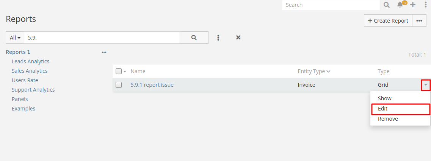Expand the All entity filter dropdown
The width and height of the screenshot is (431, 161).
tap(15, 38)
